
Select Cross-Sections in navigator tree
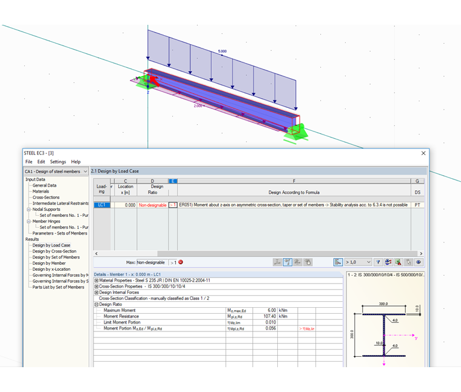click(46, 198)
